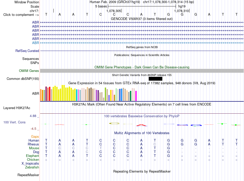Click the Elephant species label

(32, 156)
